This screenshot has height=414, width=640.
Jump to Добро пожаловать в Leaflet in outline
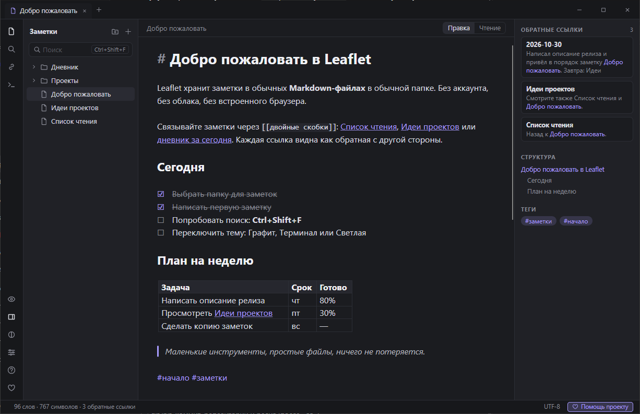(x=563, y=170)
